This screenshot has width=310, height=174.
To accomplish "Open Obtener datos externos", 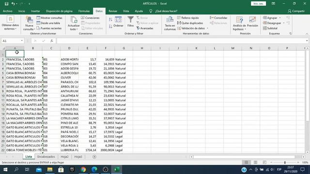I will point(10,23).
